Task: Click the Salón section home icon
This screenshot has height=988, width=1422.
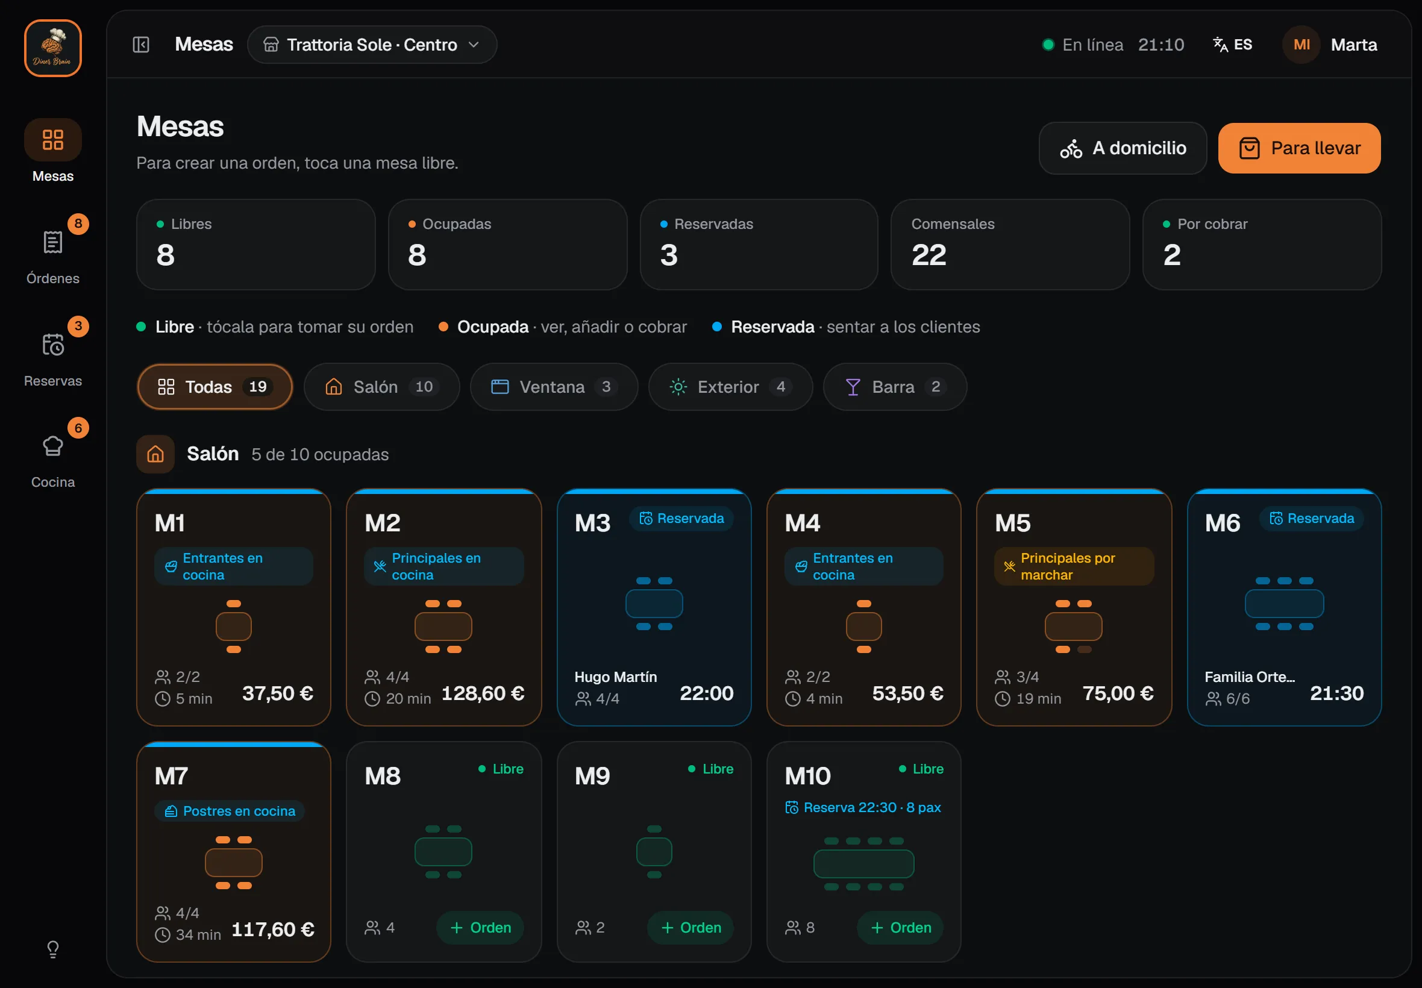Action: click(x=155, y=454)
